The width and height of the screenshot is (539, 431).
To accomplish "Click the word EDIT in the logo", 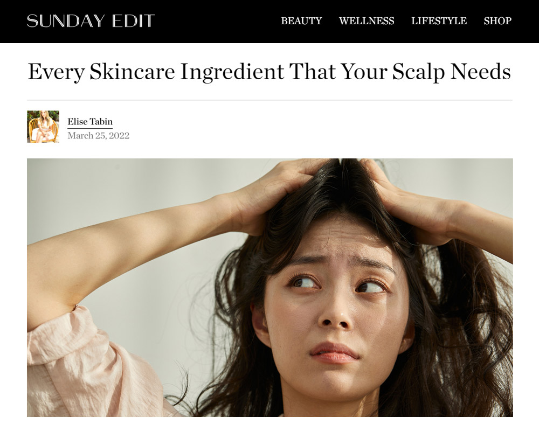I will coord(133,21).
